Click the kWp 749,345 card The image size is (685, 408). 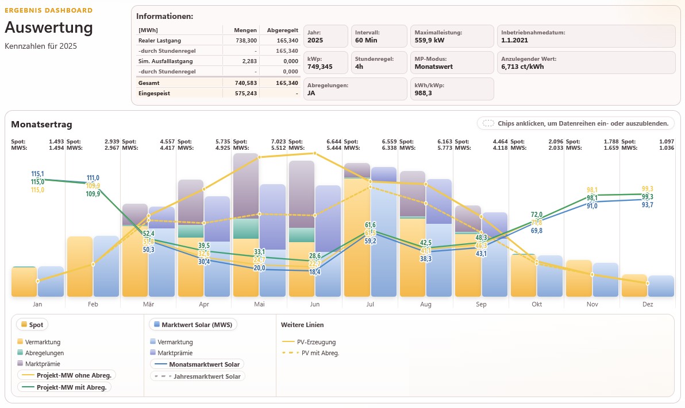pyautogui.click(x=325, y=63)
